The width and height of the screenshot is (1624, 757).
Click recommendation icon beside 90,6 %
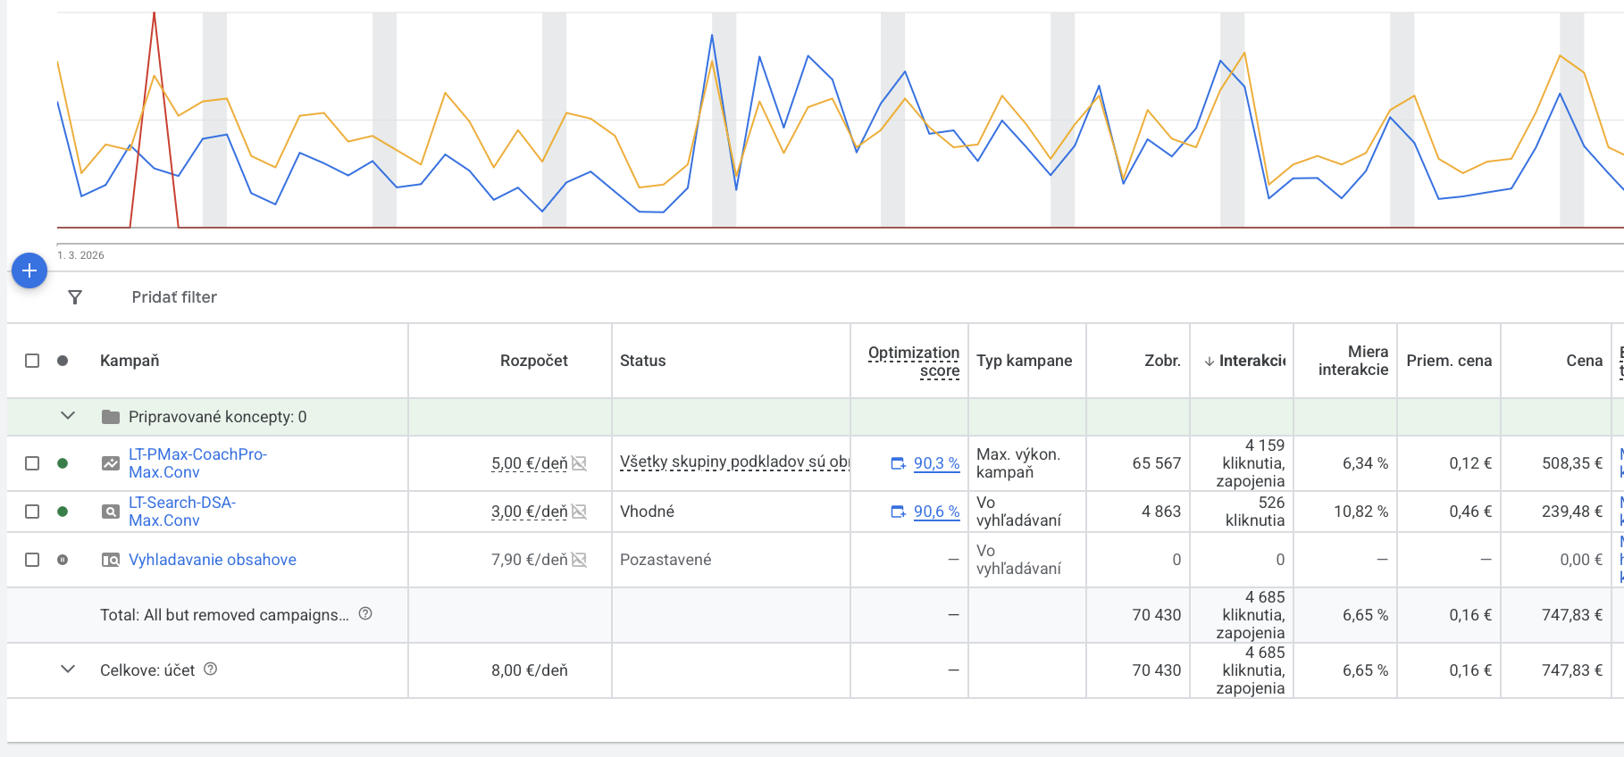899,512
